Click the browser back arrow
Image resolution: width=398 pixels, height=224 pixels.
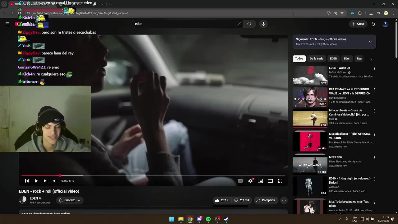pos(4,13)
